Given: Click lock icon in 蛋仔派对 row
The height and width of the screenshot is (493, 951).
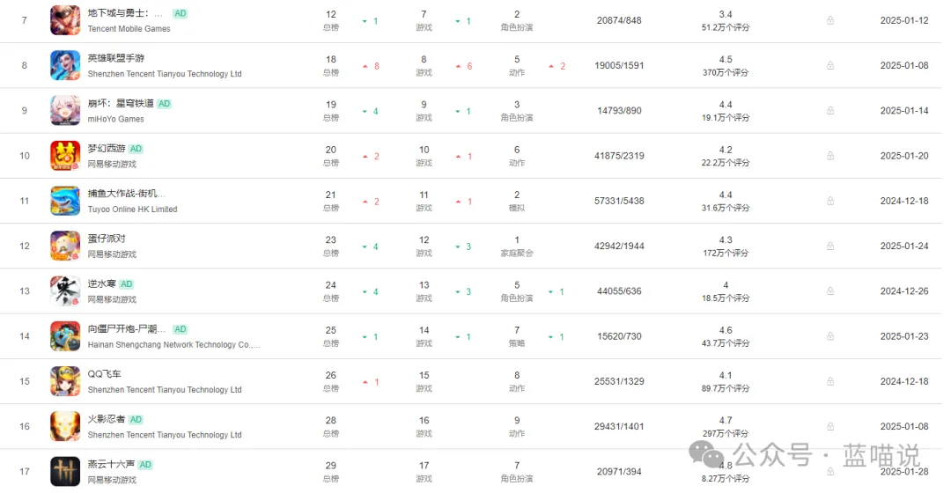Looking at the screenshot, I should [x=830, y=246].
